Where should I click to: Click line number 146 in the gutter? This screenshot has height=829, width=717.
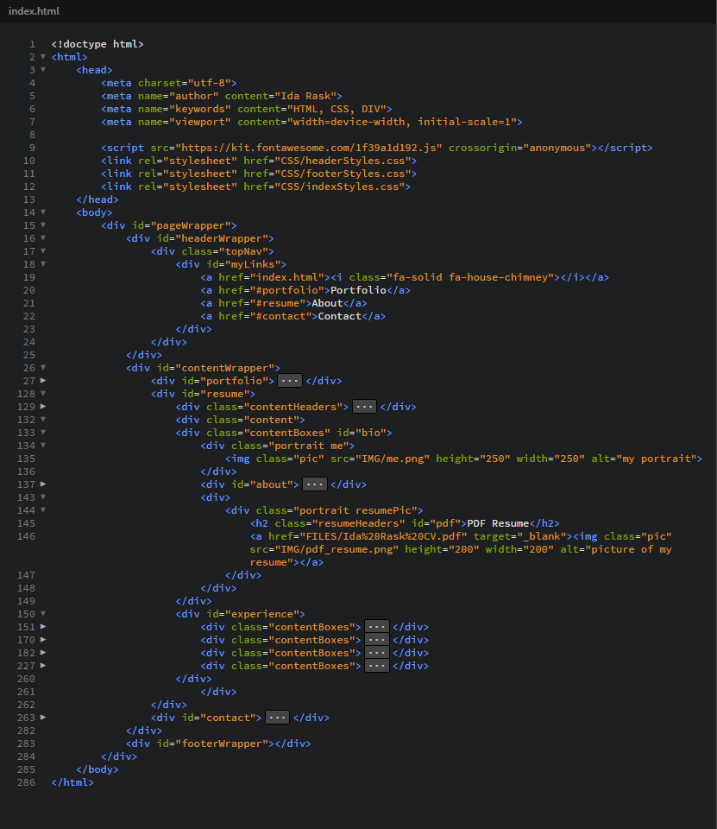tap(26, 536)
